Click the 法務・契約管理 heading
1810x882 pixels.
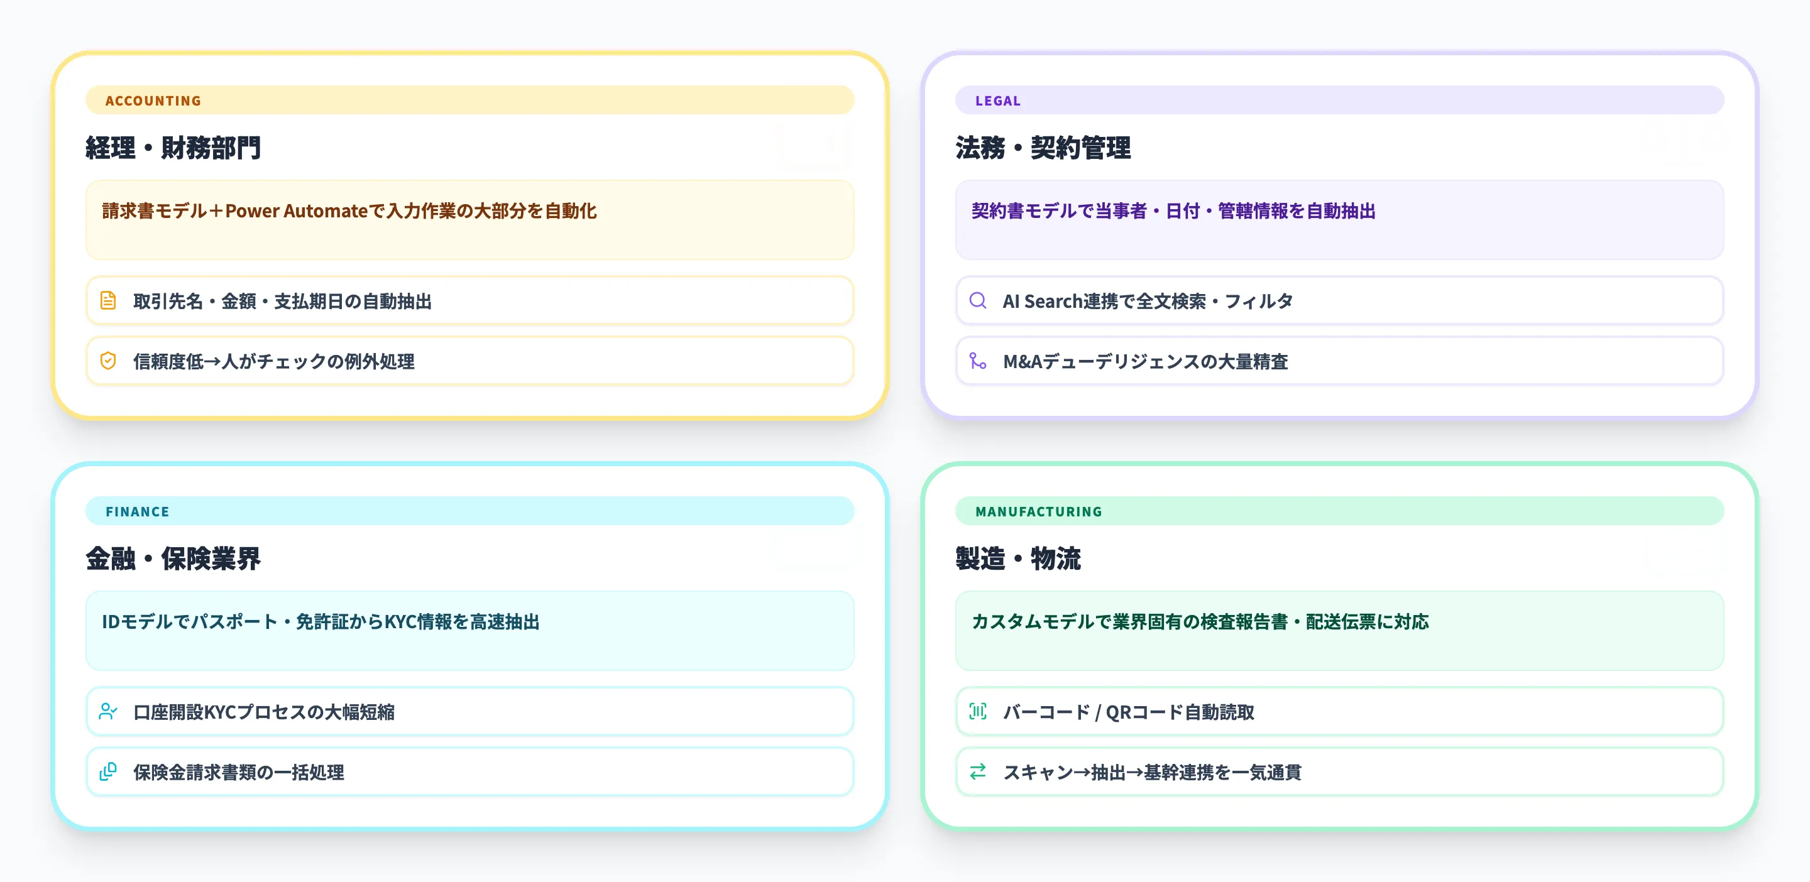(x=1043, y=148)
